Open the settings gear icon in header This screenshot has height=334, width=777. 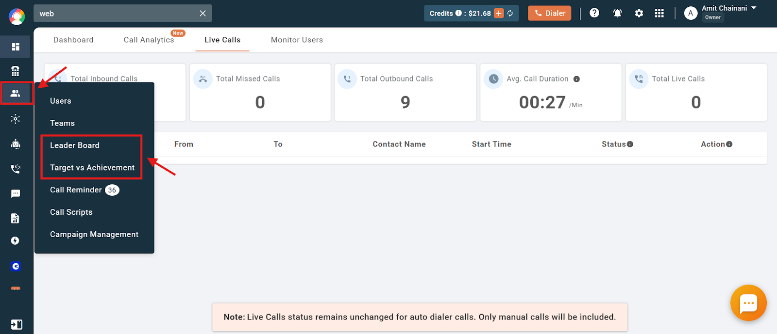639,14
